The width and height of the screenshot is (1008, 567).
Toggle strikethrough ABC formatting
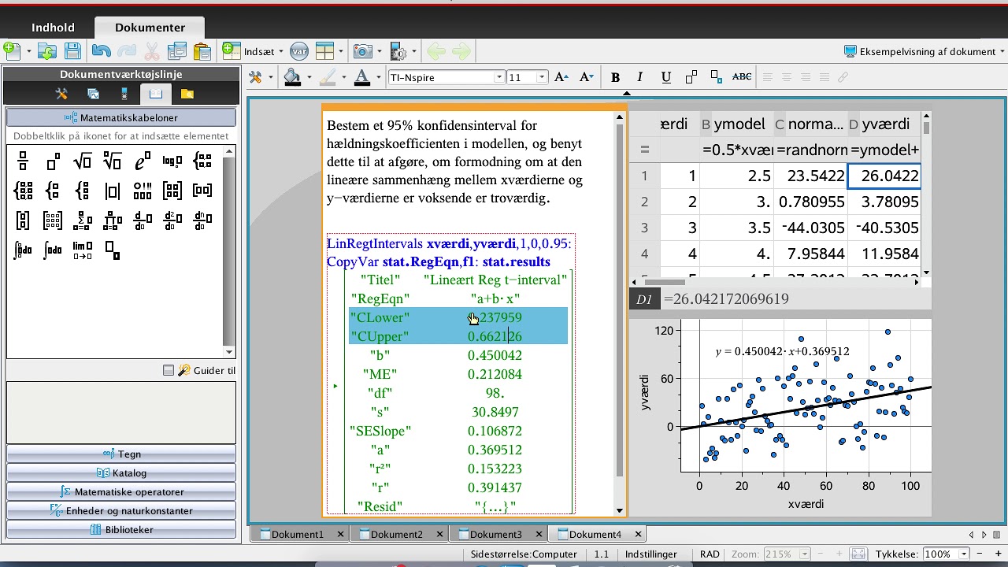tap(742, 77)
